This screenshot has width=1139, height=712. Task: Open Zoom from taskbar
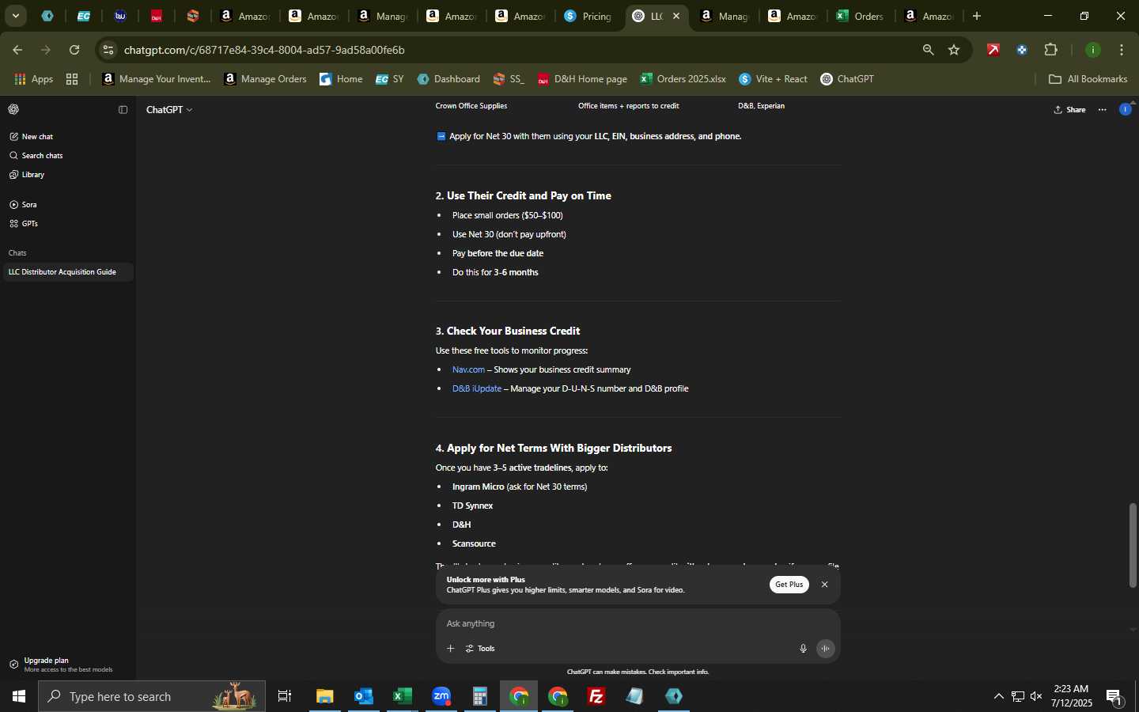point(441,696)
